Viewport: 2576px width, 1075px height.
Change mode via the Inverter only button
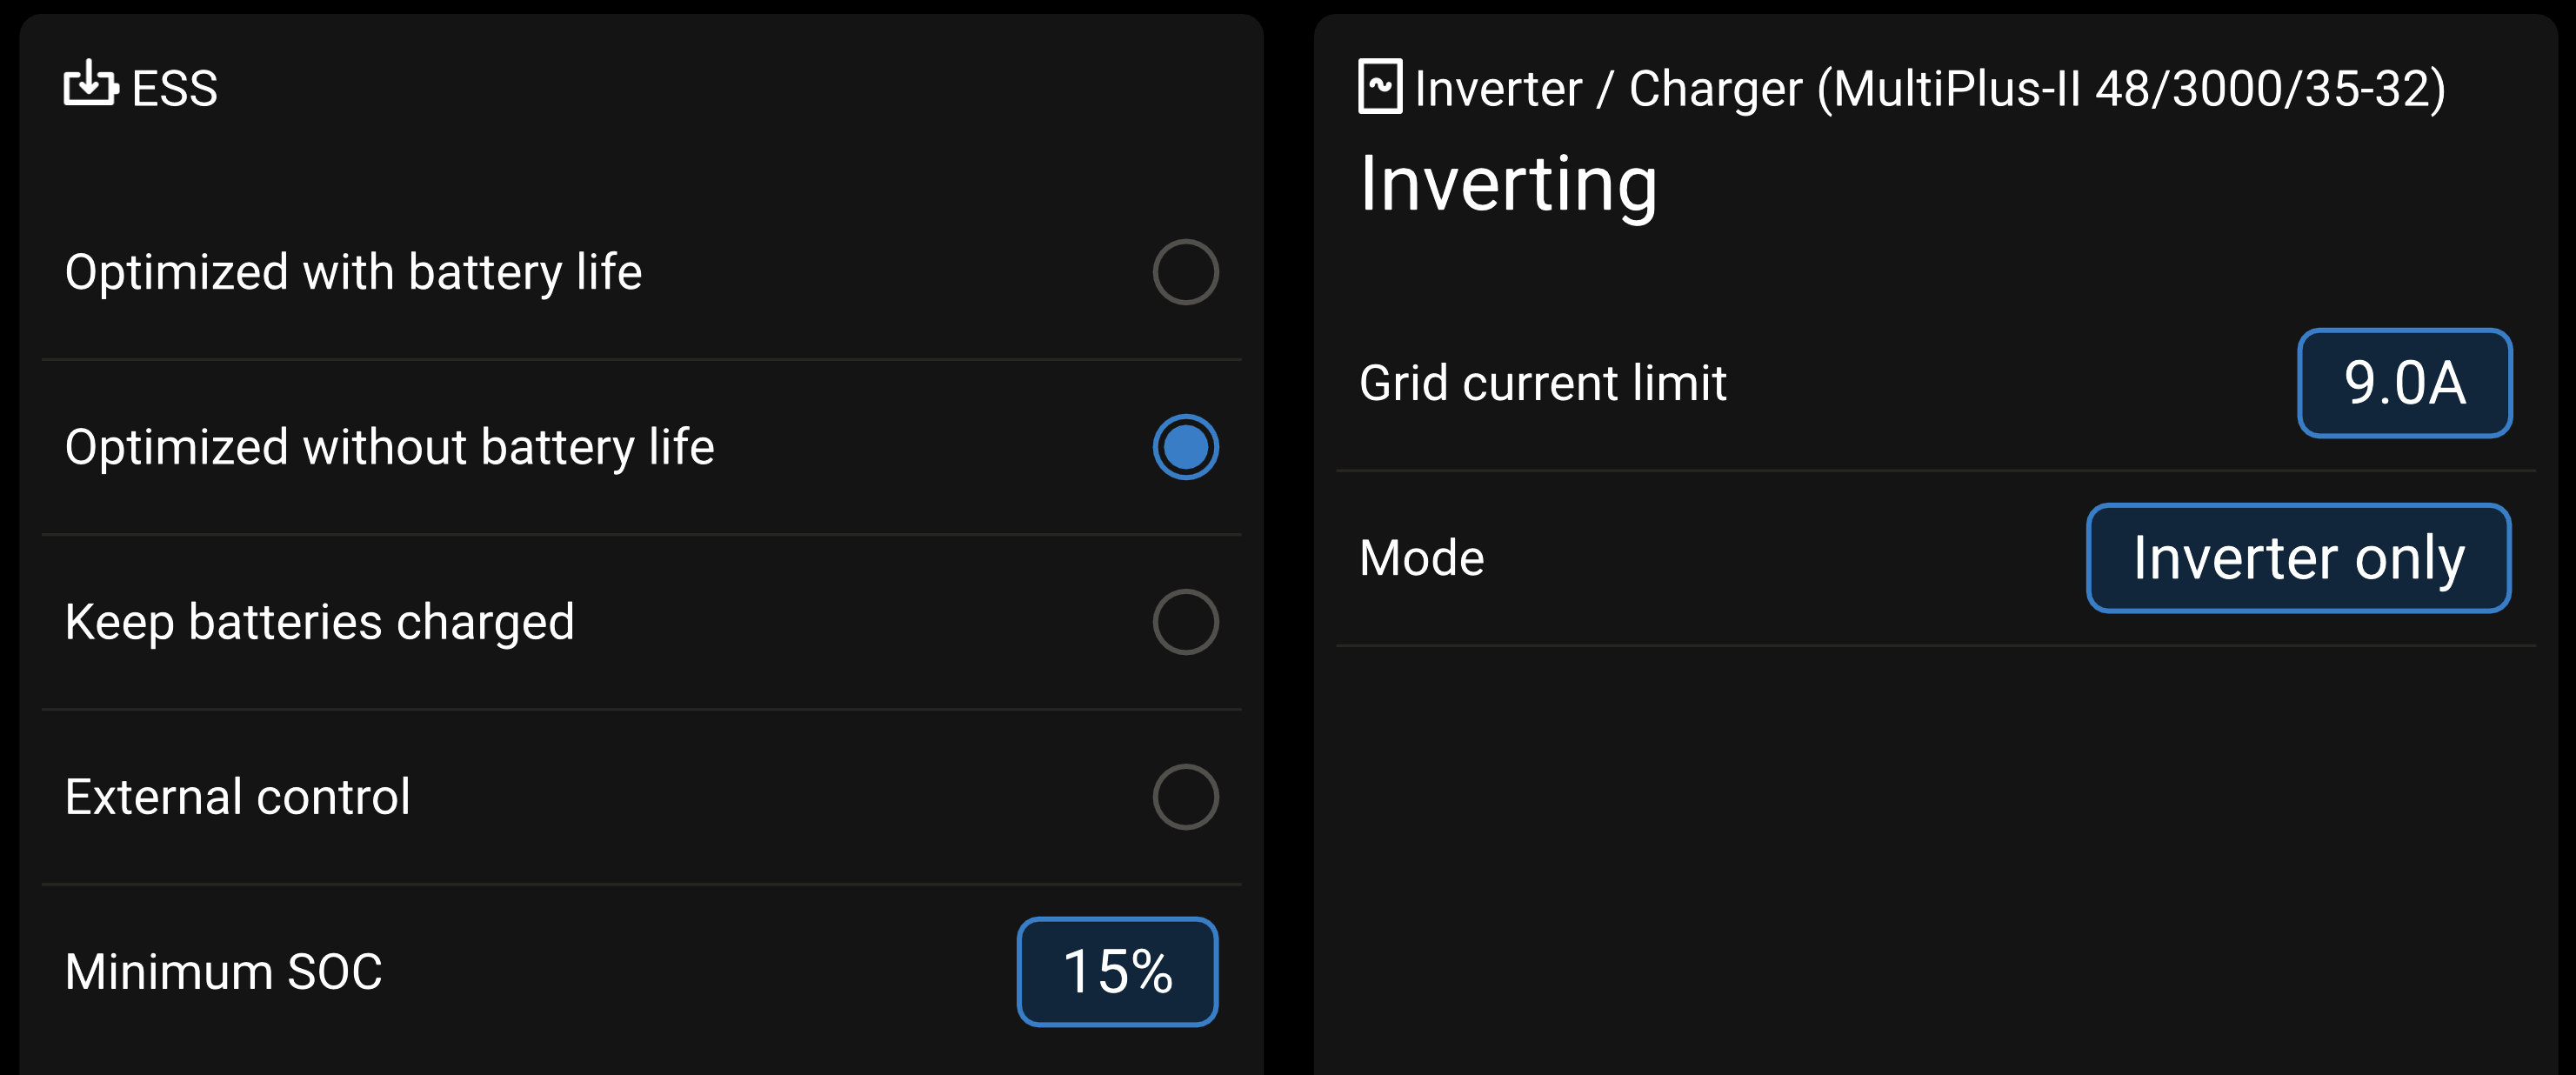[2298, 558]
